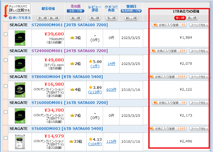This screenshot has width=213, height=152.
Task: Click the 詳しく比較する button
Action: [x=19, y=8]
